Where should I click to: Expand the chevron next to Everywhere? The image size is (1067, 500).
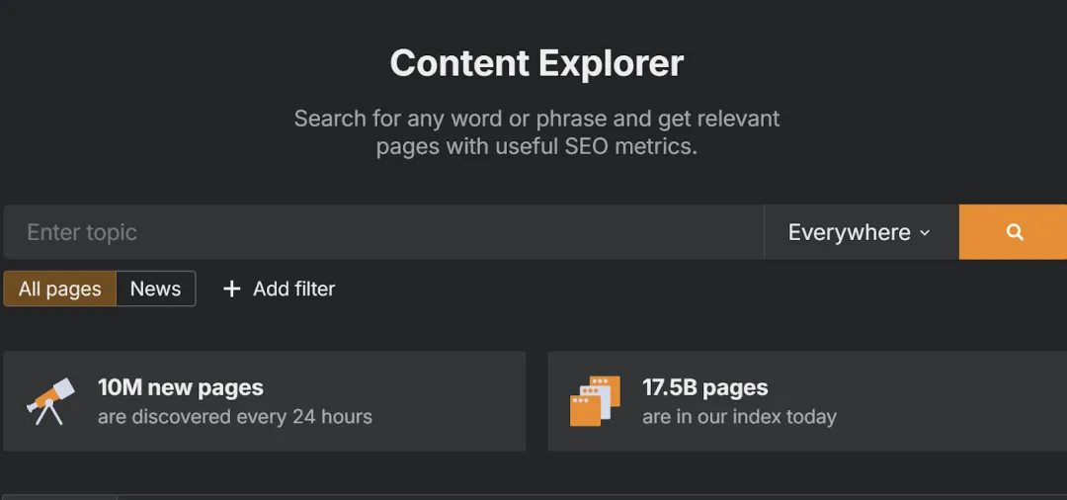[x=926, y=233]
